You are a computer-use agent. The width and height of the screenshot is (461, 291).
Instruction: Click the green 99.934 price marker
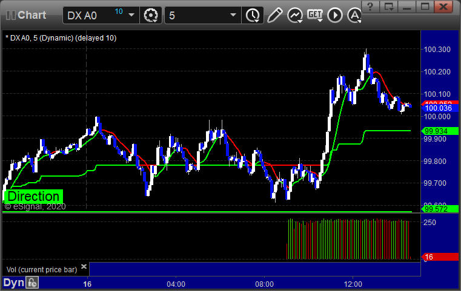[440, 131]
